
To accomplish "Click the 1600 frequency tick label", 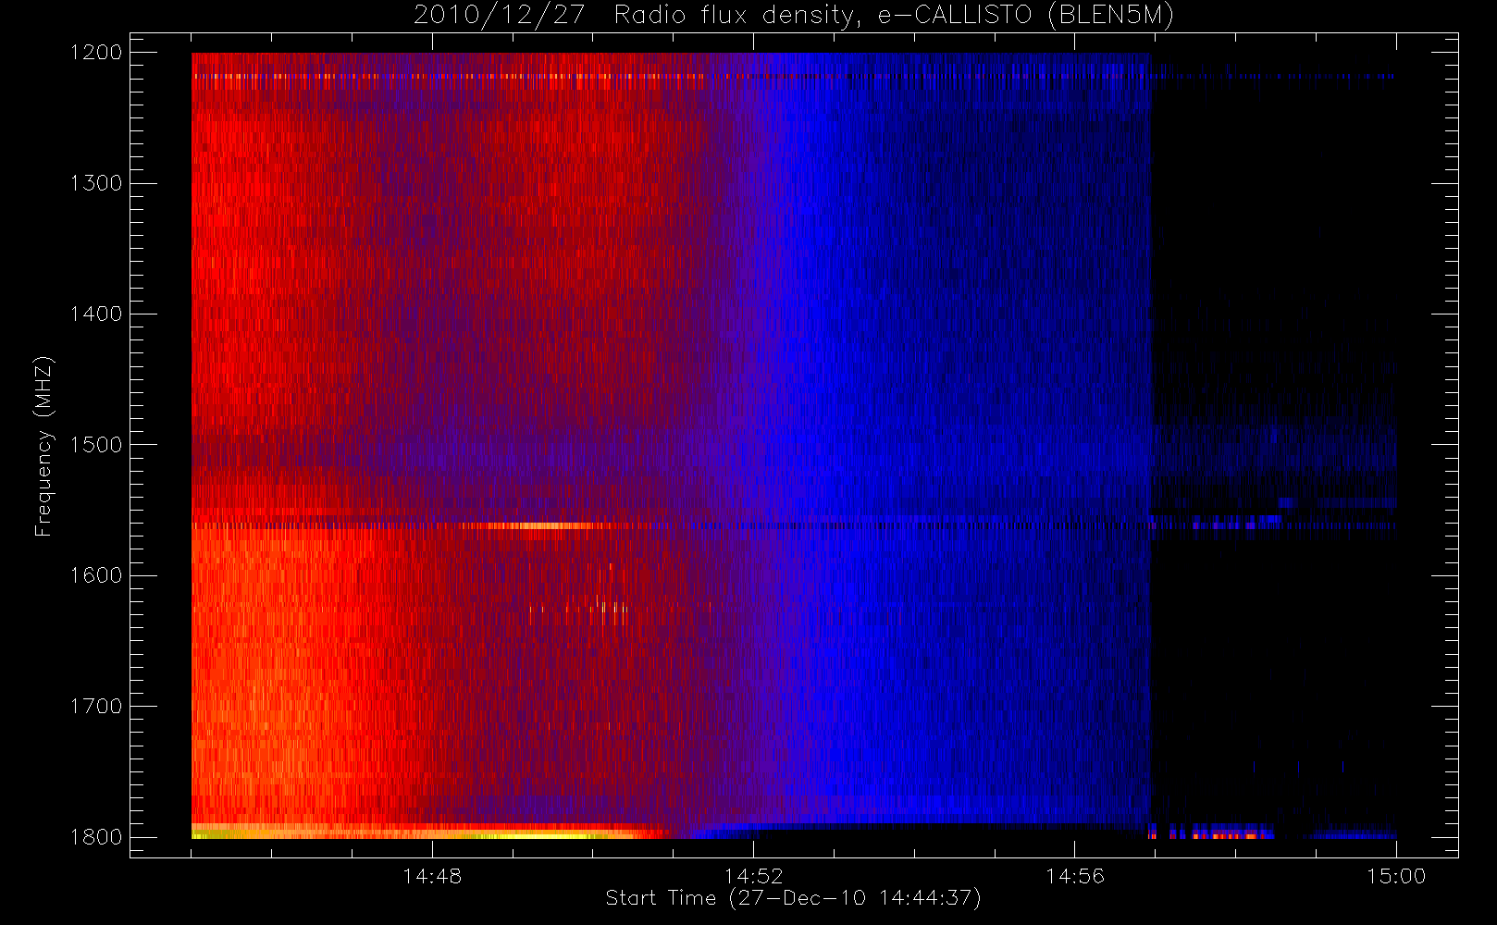I will coord(96,575).
